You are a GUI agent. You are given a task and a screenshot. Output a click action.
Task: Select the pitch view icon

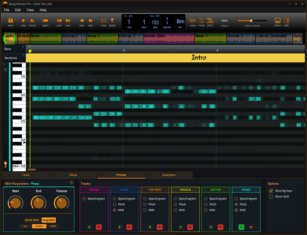(x=210, y=21)
